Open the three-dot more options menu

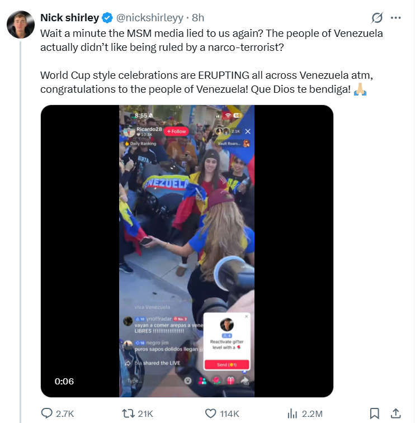click(396, 17)
